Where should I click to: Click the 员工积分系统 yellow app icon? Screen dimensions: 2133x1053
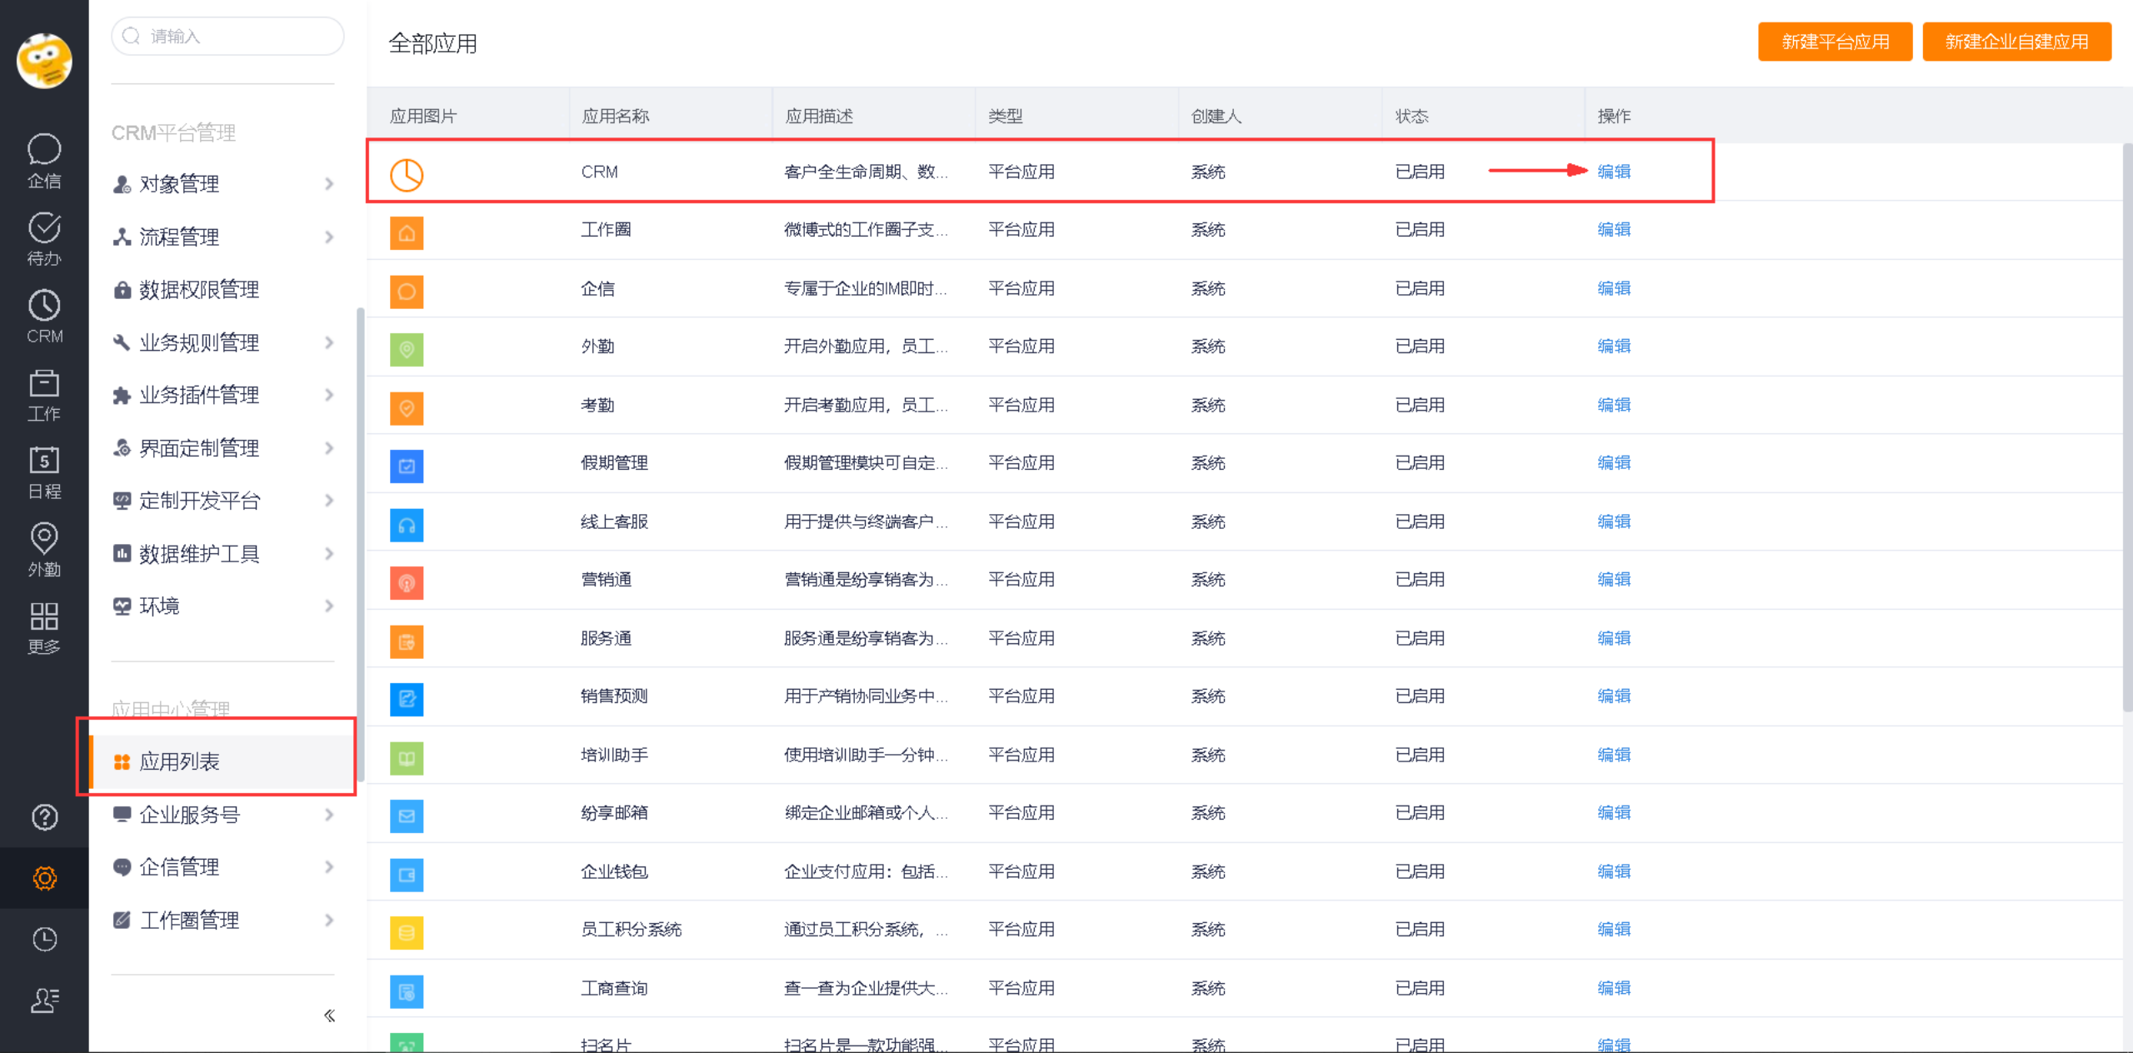click(x=407, y=933)
